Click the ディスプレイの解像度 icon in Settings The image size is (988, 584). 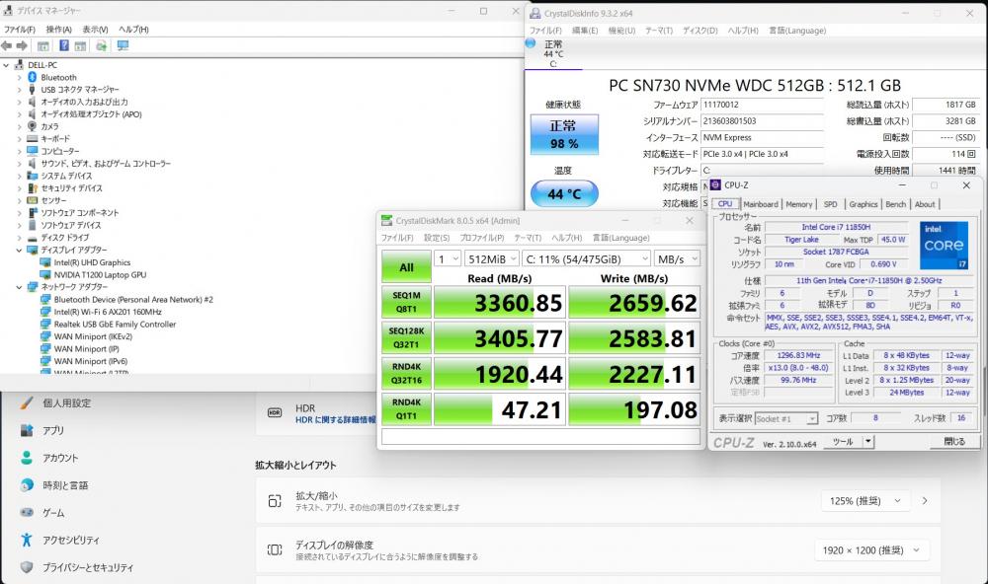275,549
